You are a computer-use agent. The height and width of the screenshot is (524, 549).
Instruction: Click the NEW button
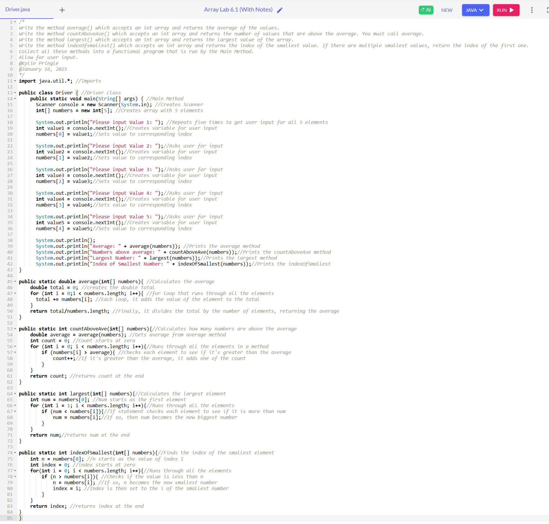pos(447,10)
